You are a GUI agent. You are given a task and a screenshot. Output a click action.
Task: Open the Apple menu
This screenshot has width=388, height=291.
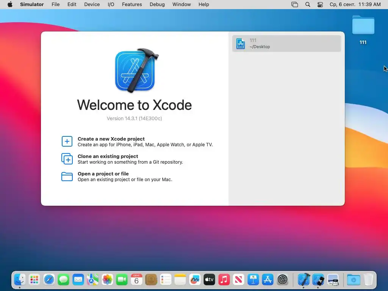10,5
